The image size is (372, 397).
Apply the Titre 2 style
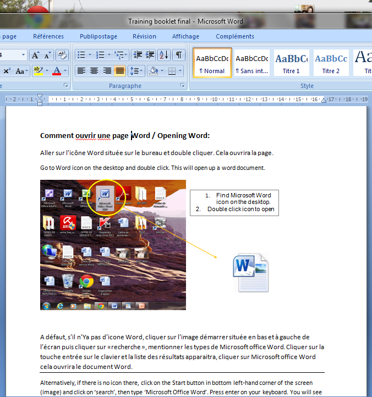click(x=331, y=63)
